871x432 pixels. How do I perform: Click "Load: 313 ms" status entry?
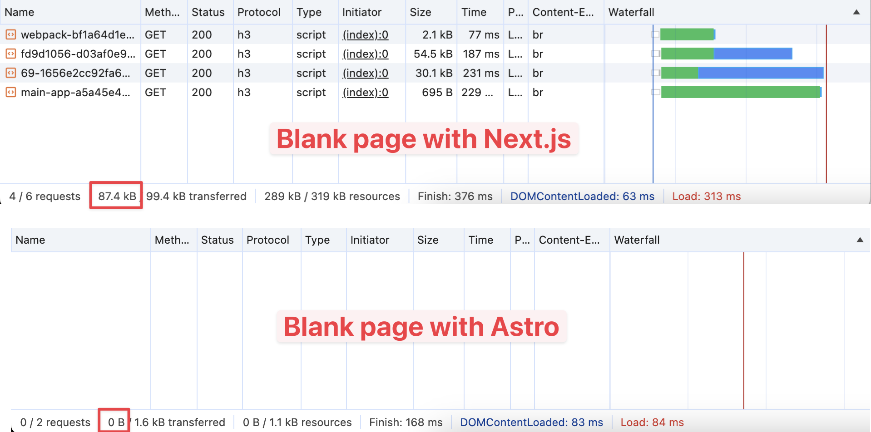pyautogui.click(x=706, y=196)
